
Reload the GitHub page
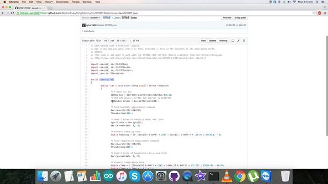pos(12,13)
